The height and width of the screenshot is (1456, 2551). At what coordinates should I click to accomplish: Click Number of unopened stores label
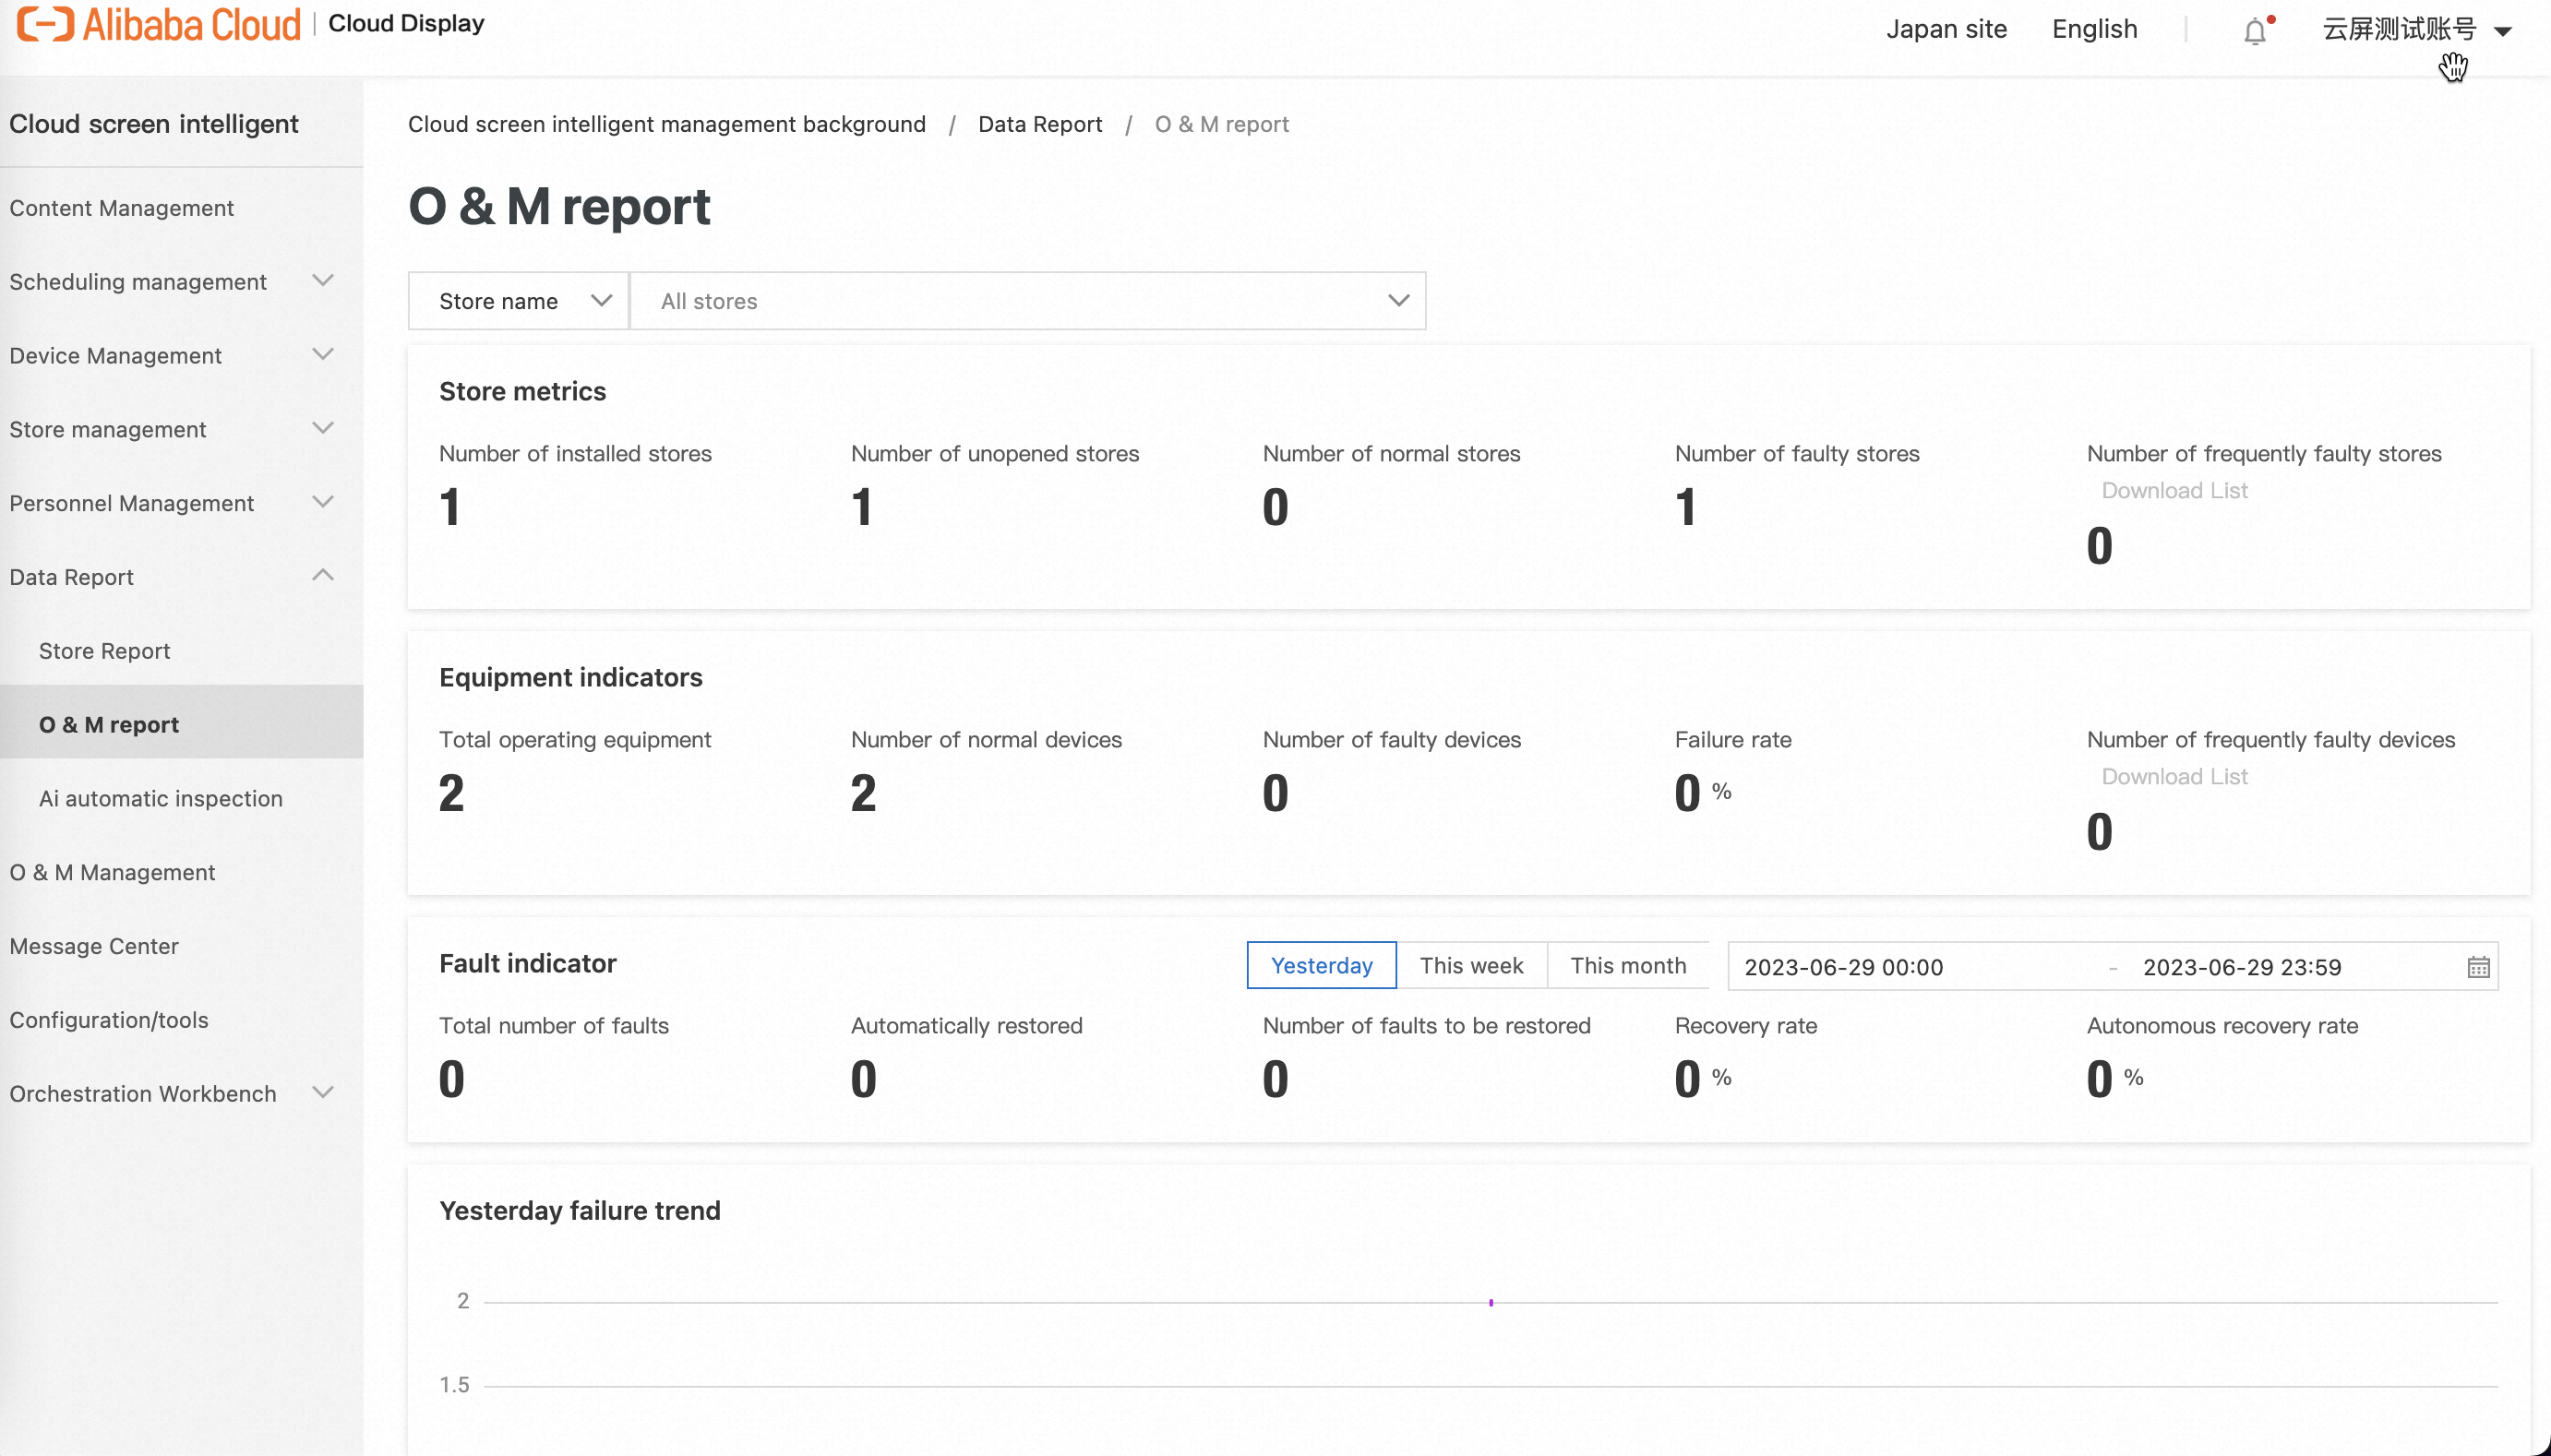(995, 453)
